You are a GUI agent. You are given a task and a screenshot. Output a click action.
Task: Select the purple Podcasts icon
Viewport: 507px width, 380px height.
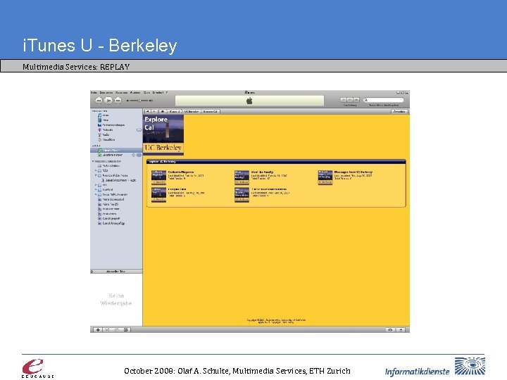pyautogui.click(x=99, y=130)
